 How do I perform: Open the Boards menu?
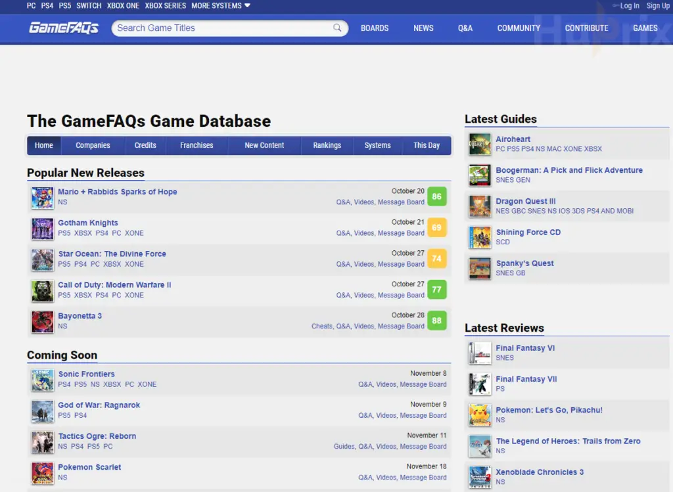pyautogui.click(x=374, y=28)
